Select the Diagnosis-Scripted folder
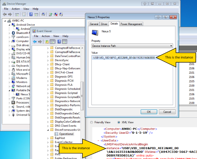Viewport: 197px width, 159px height. [x=66, y=93]
